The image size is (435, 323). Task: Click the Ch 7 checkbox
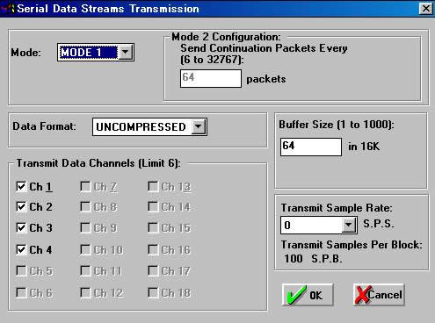[x=85, y=186]
